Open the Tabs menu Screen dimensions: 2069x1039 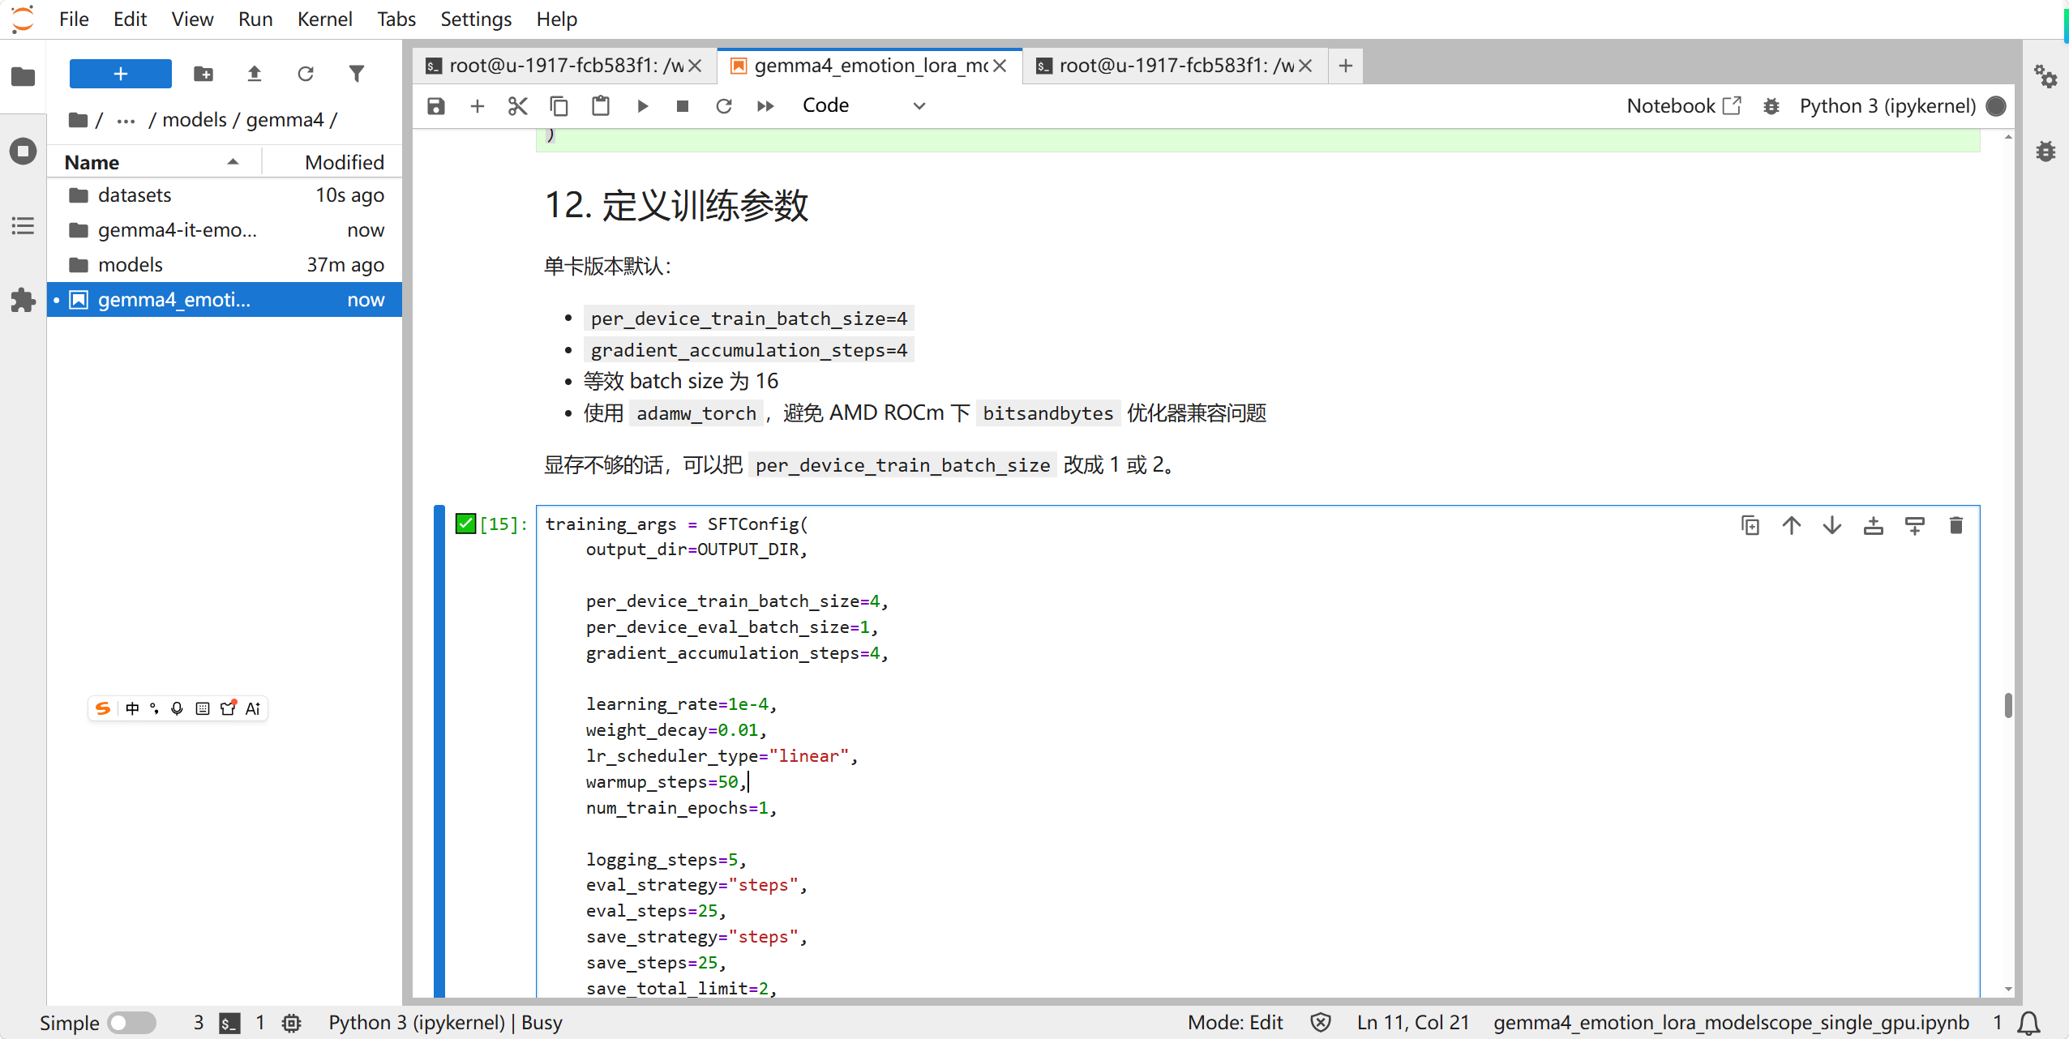(396, 19)
